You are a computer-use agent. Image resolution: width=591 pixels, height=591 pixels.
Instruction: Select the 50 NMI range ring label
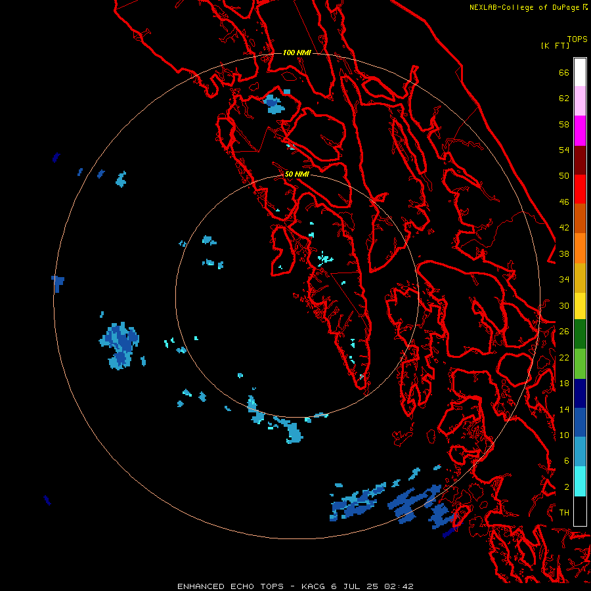[x=297, y=174]
